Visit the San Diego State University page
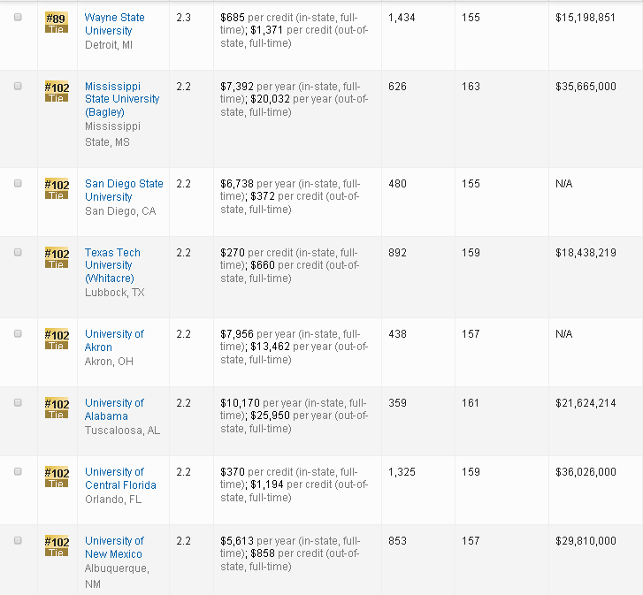The image size is (643, 595). (x=123, y=190)
